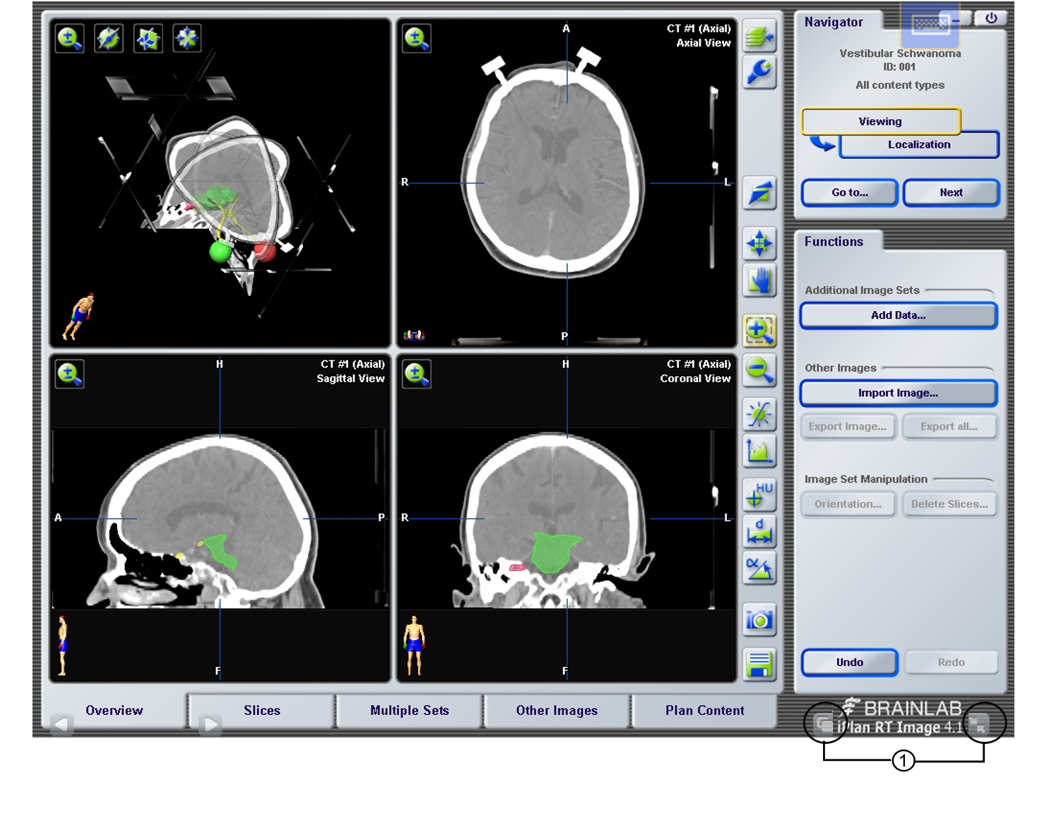The height and width of the screenshot is (823, 1049).
Task: Click the Add Data... button
Action: pyautogui.click(x=899, y=315)
